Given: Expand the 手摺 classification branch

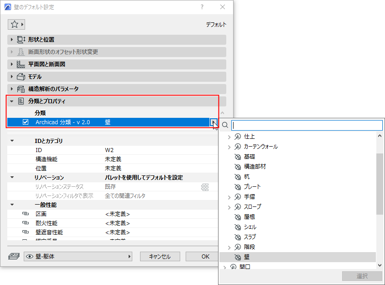Looking at the screenshot, I should tap(229, 197).
